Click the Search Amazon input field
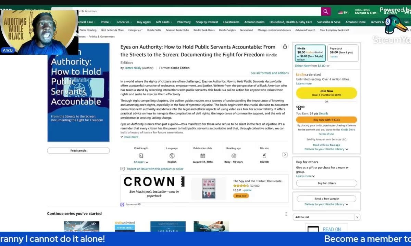The height and width of the screenshot is (246, 411). [197, 12]
